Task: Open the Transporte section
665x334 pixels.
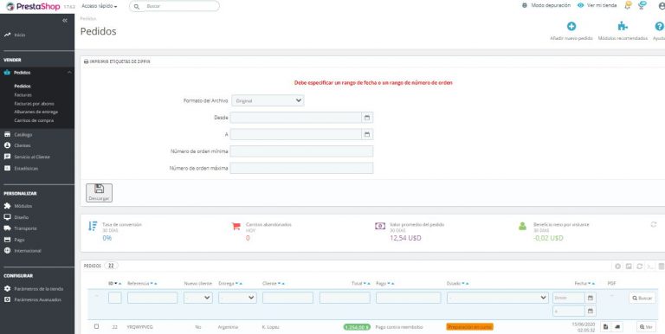Action: (25, 228)
